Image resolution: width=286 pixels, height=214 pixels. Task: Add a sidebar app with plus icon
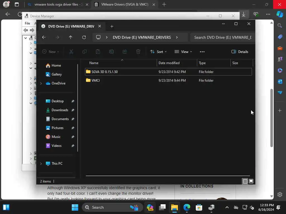click(x=280, y=110)
